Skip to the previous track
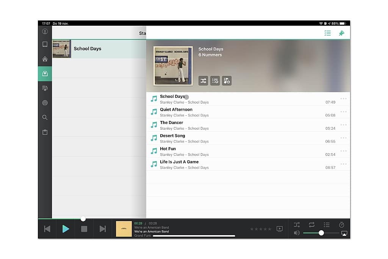 (47, 229)
